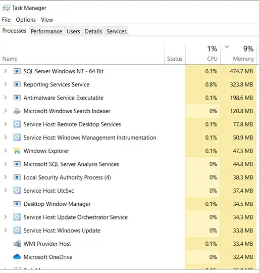Select the WMI Provider Host icon
The width and height of the screenshot is (259, 273).
click(17, 244)
